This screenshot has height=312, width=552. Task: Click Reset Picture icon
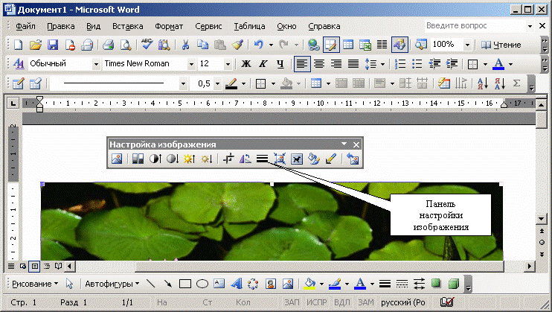point(352,159)
